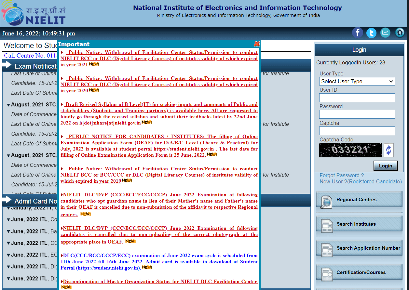
Task: Go to home via house icon
Action: [400, 33]
